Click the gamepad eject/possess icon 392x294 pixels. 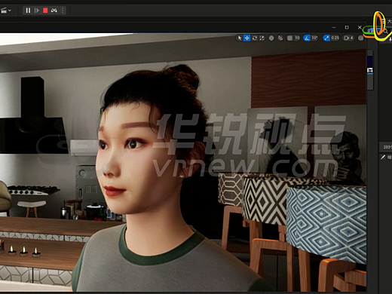54,11
